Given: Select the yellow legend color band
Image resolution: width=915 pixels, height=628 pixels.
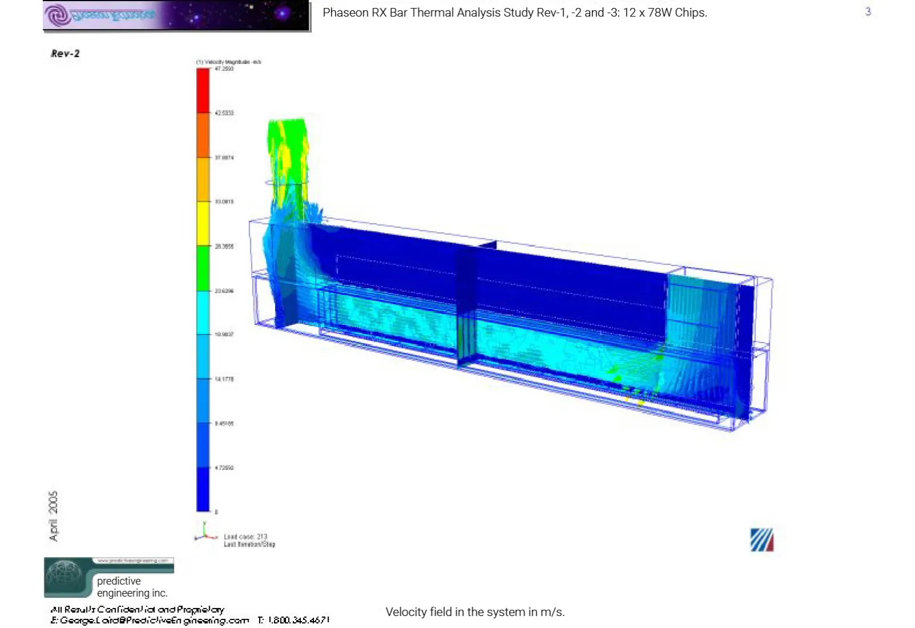Looking at the screenshot, I should pos(203,224).
